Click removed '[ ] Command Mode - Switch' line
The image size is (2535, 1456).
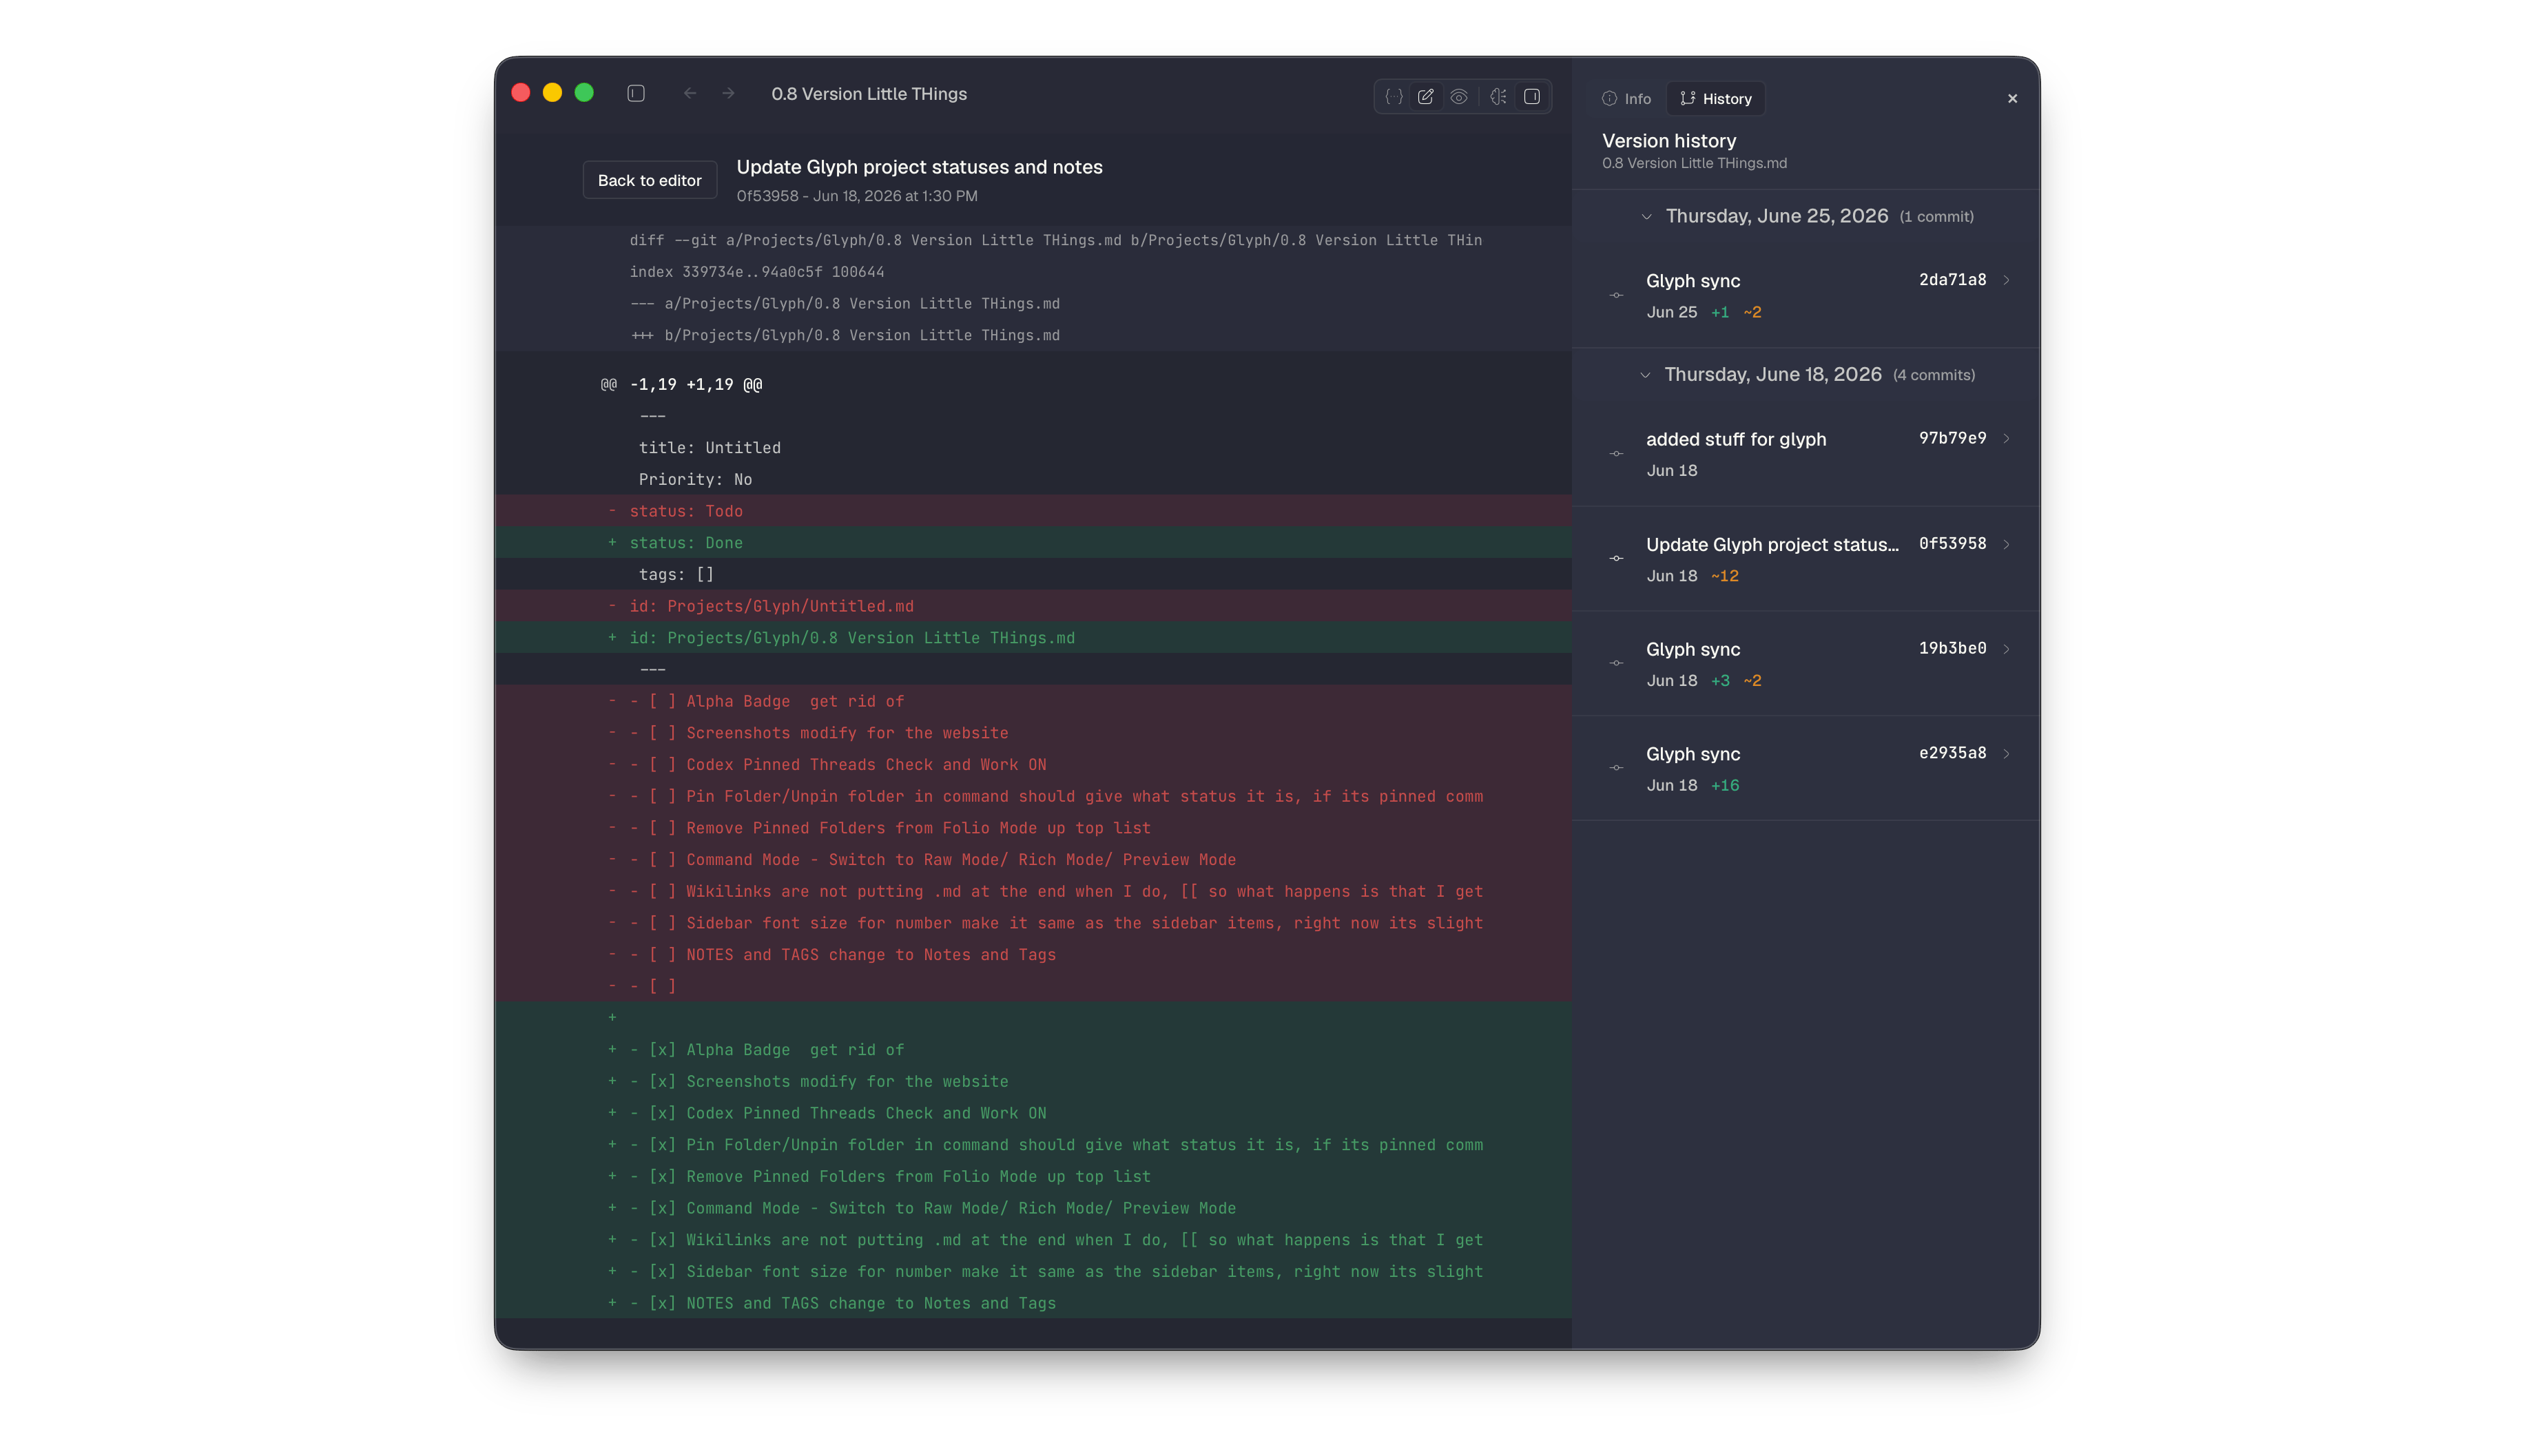coord(1033,860)
